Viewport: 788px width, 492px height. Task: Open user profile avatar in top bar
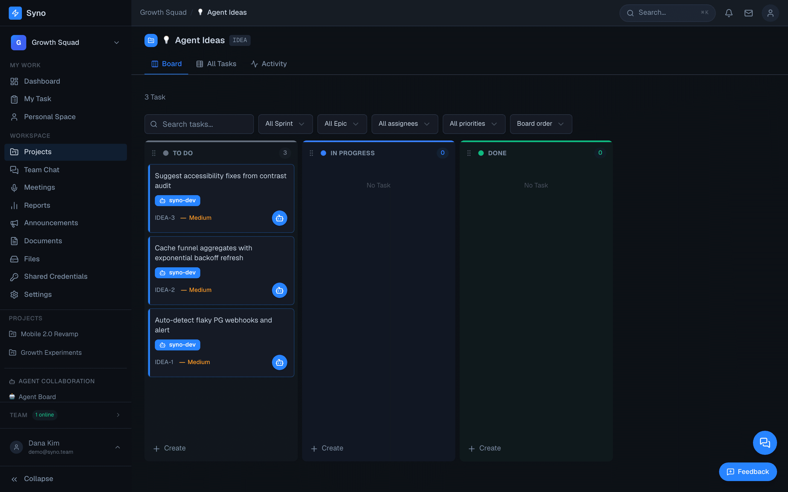770,13
